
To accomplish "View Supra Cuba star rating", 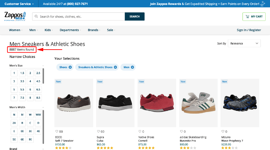I will click(105, 148).
